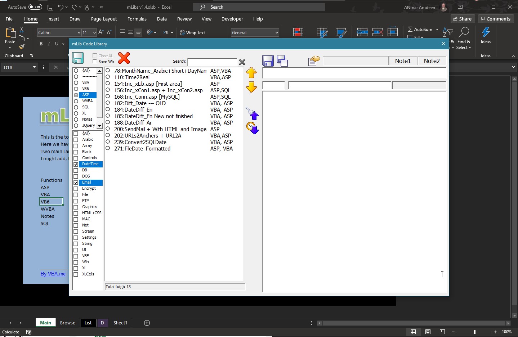Open the Formulas ribbon tab

[137, 19]
